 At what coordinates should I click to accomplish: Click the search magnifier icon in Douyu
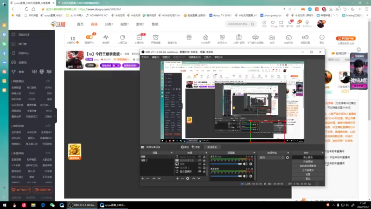tap(252, 24)
